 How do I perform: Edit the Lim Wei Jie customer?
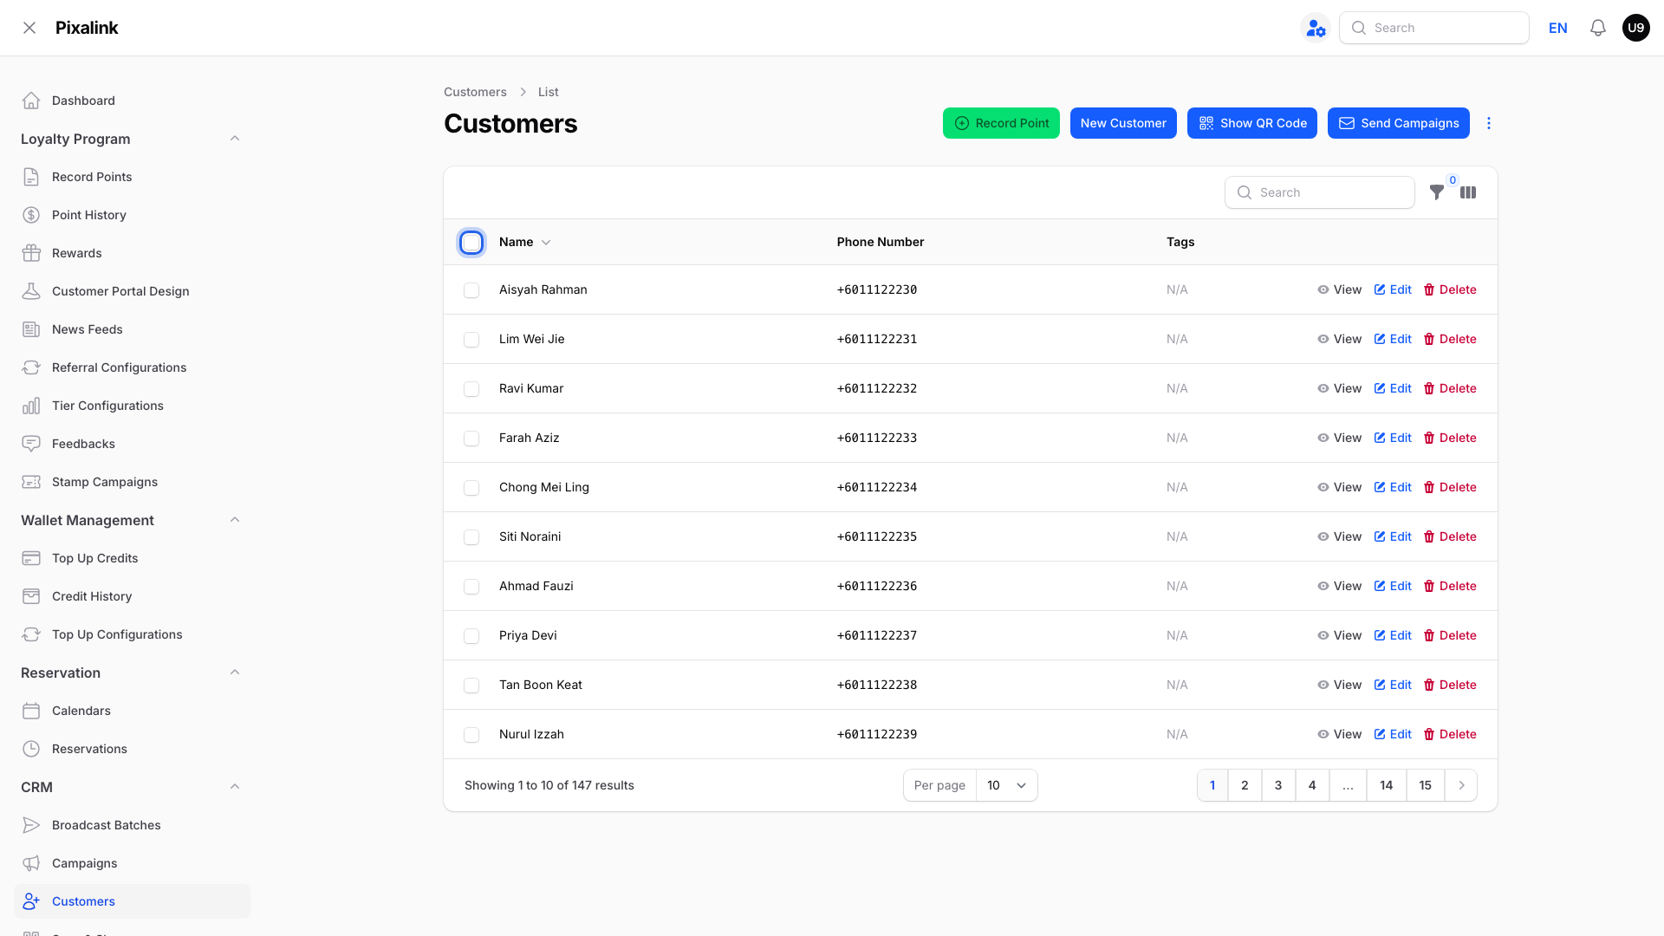[x=1393, y=339]
